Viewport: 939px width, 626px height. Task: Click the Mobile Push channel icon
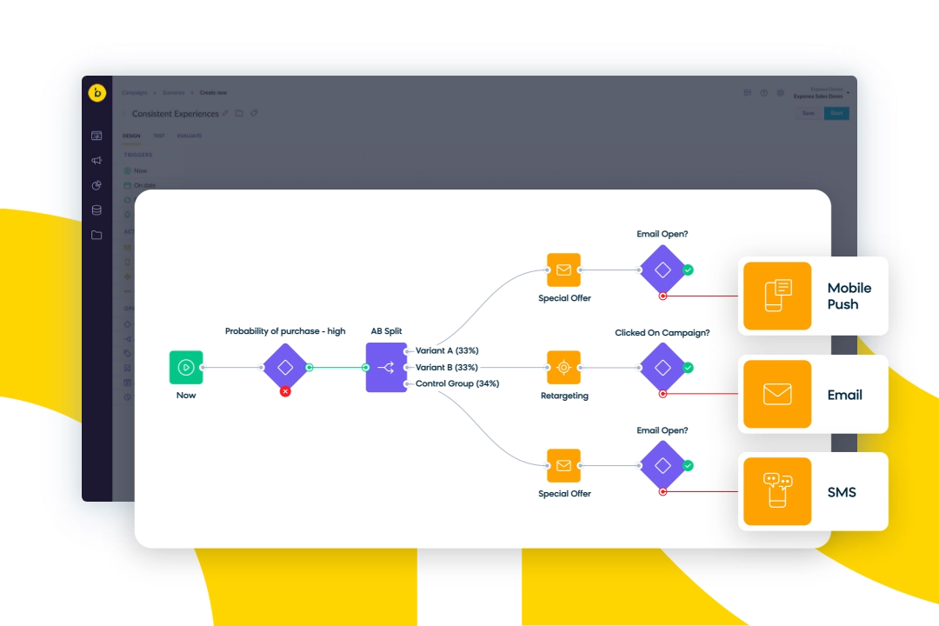776,296
